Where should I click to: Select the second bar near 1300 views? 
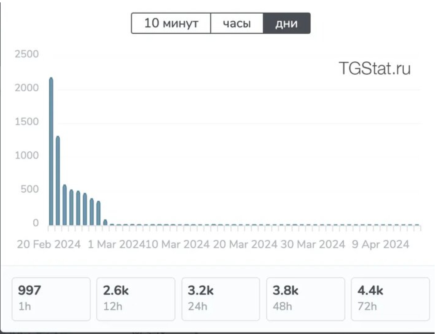pyautogui.click(x=58, y=181)
